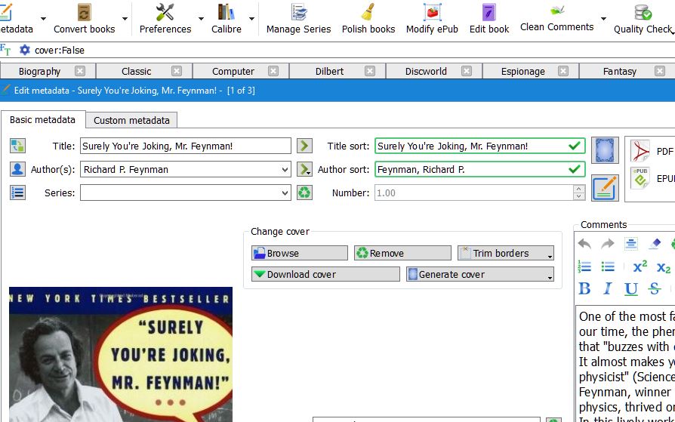Open Series combo box dropdown

[285, 193]
